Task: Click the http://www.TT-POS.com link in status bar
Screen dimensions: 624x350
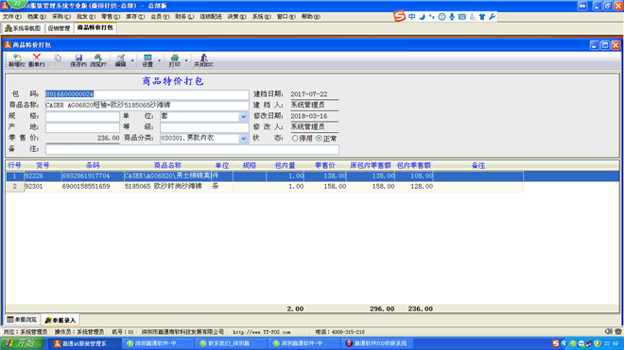Action: point(262,332)
